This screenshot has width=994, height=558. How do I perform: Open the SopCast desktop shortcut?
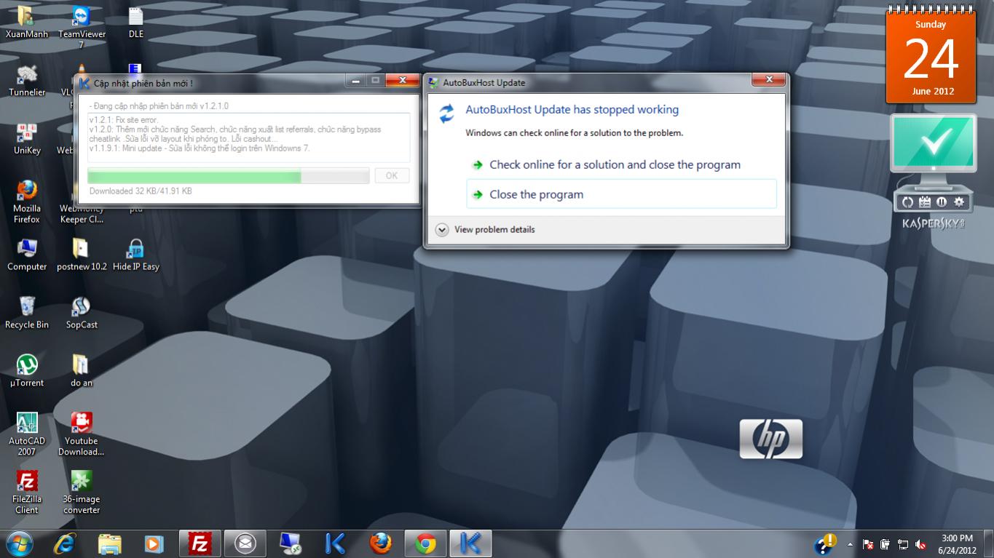click(x=82, y=308)
